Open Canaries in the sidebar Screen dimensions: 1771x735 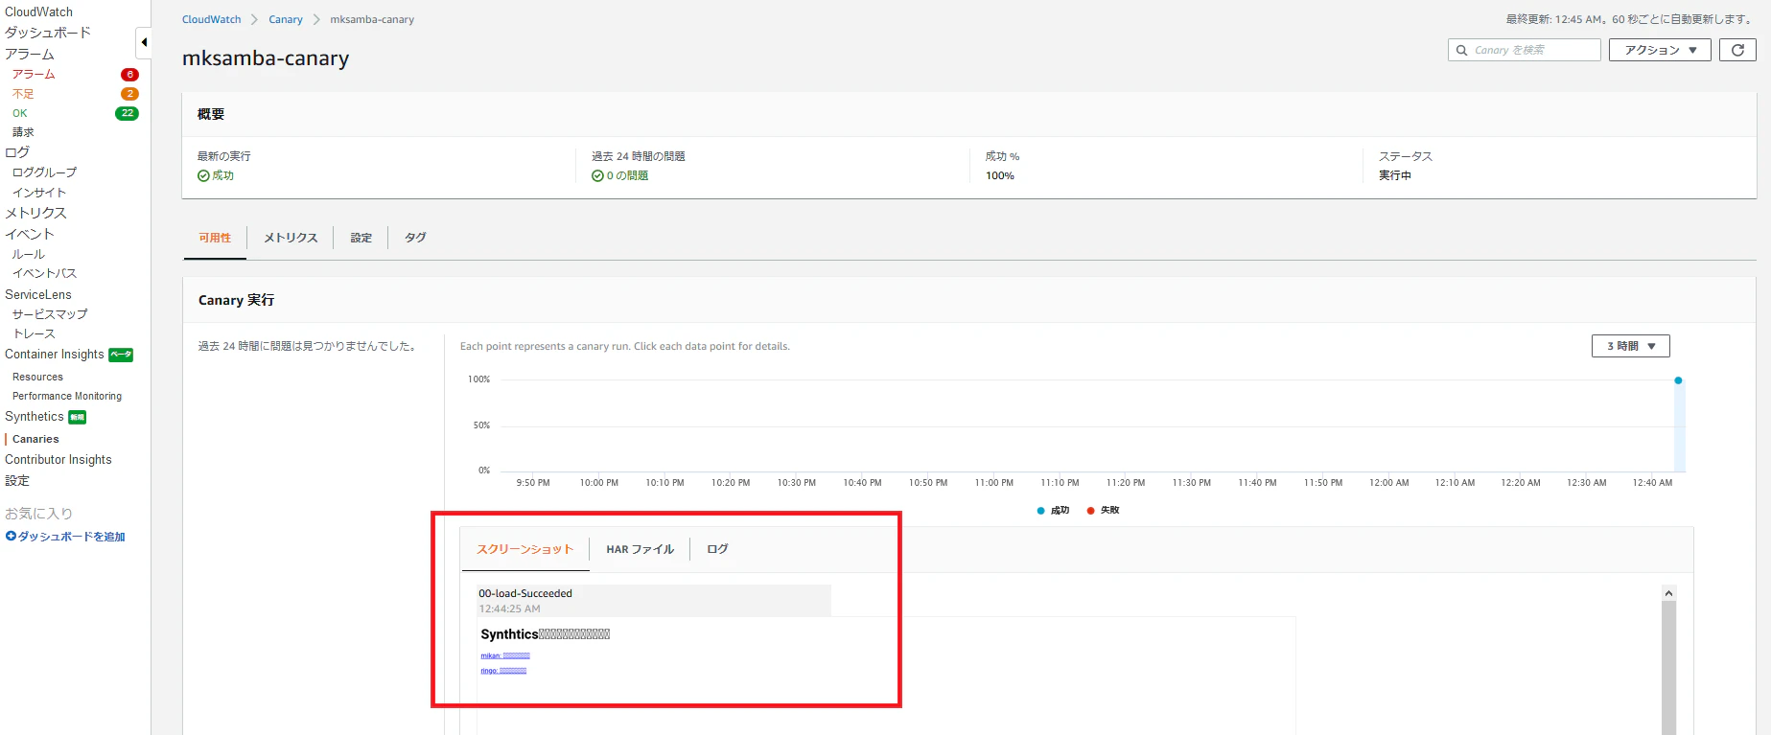click(x=35, y=439)
